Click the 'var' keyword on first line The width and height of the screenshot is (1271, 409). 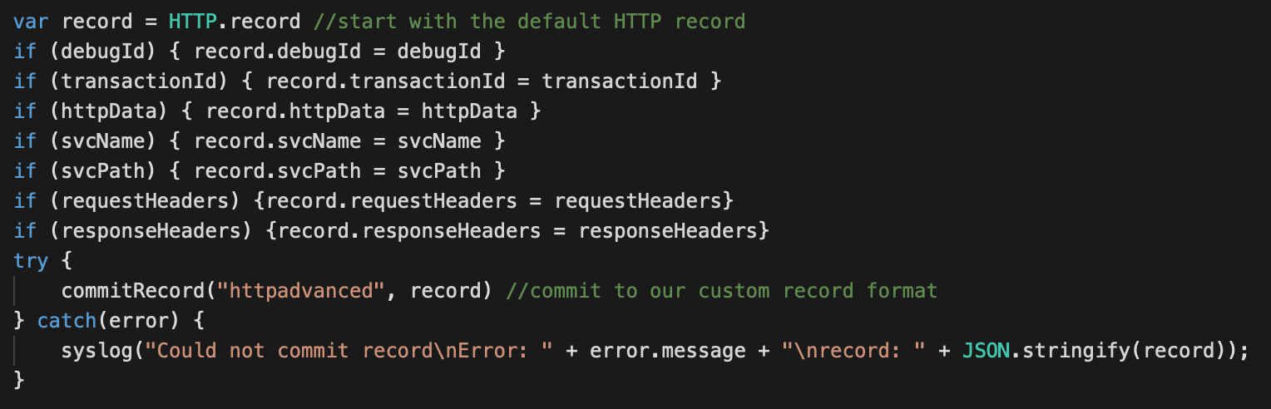[x=32, y=21]
